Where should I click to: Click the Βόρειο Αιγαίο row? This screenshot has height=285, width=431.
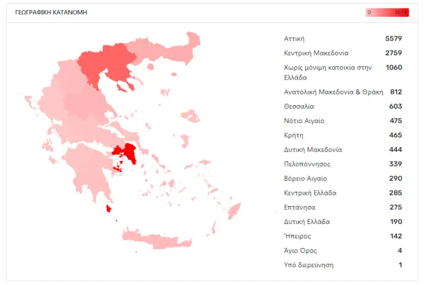click(343, 179)
